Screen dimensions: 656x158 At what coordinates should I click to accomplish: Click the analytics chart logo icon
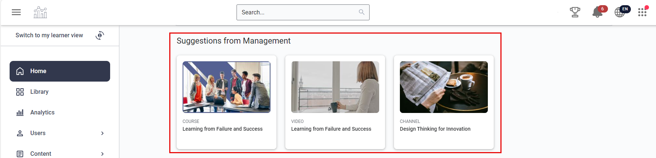pyautogui.click(x=40, y=12)
